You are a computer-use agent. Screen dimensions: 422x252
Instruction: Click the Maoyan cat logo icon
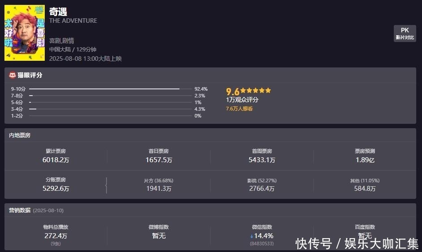(13, 75)
